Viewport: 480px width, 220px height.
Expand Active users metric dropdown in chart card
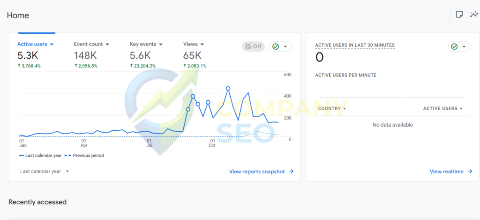pos(52,44)
